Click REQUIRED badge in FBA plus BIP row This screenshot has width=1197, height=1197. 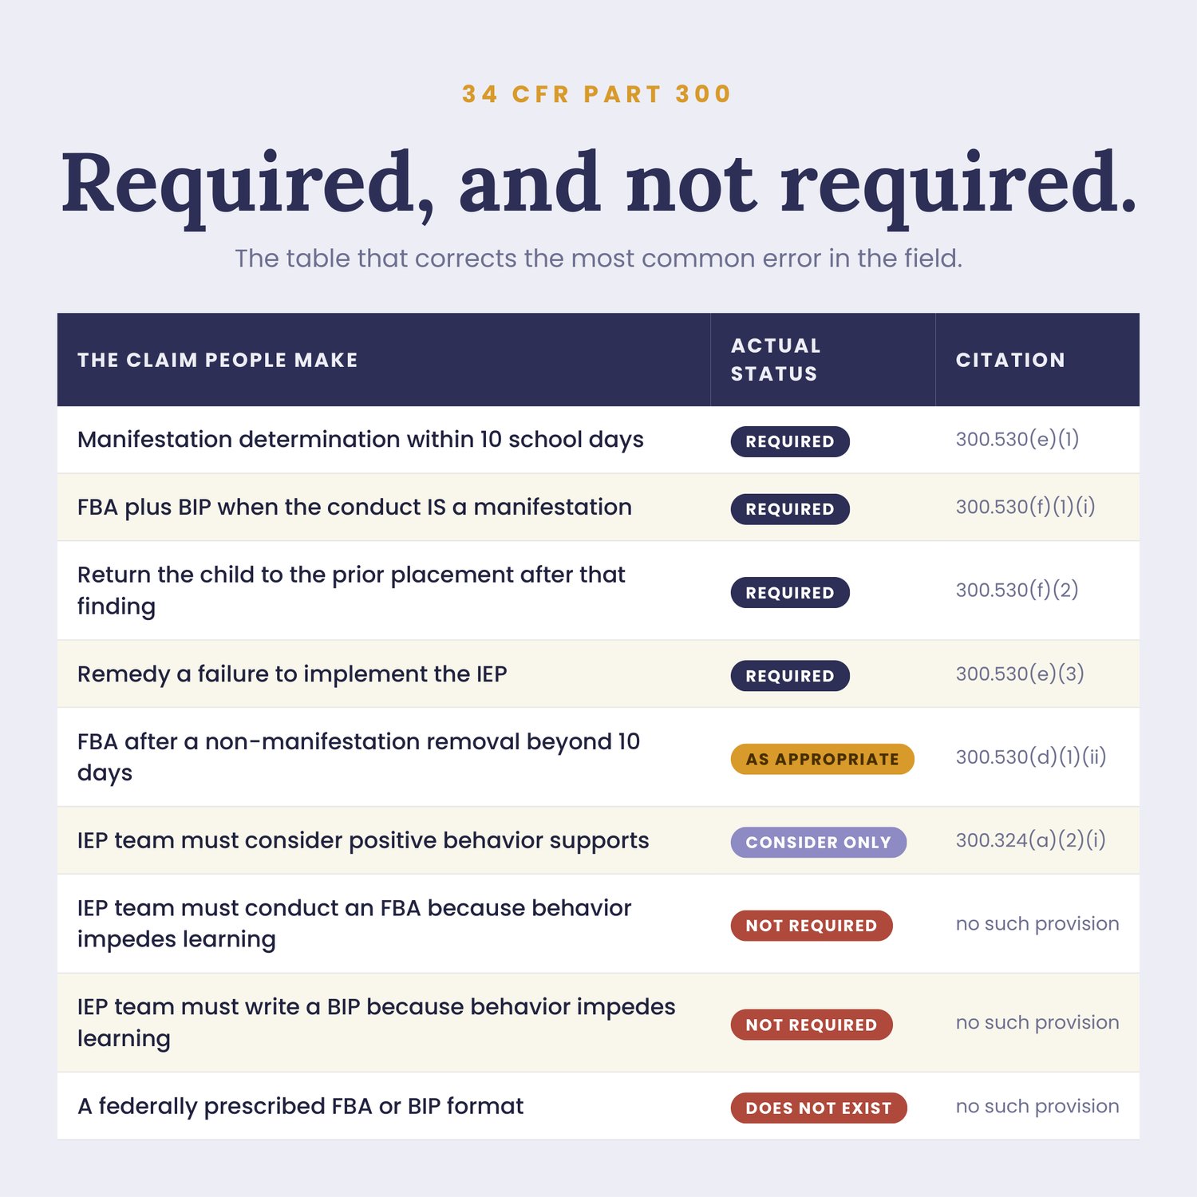790,509
